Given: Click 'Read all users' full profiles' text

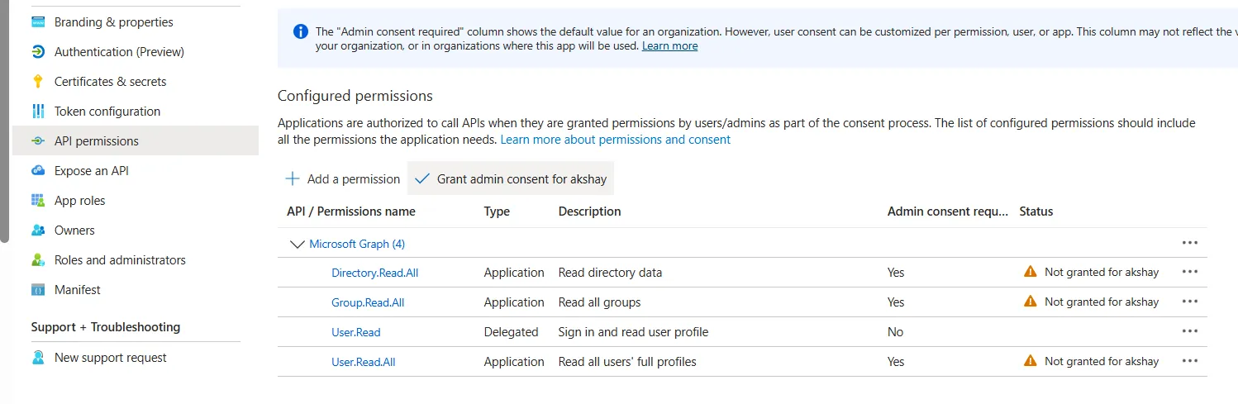Looking at the screenshot, I should point(627,362).
